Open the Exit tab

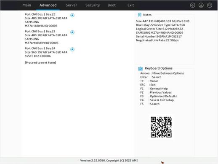[x=130, y=5]
